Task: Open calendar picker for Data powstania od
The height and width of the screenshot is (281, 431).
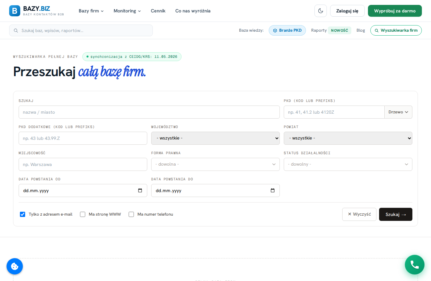Action: [x=140, y=190]
